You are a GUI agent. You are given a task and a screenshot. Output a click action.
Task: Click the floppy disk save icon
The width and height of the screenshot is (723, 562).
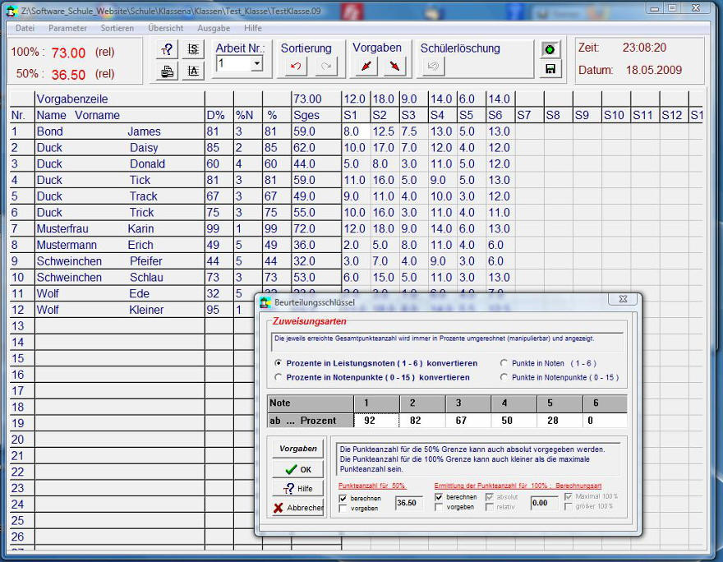coord(550,69)
